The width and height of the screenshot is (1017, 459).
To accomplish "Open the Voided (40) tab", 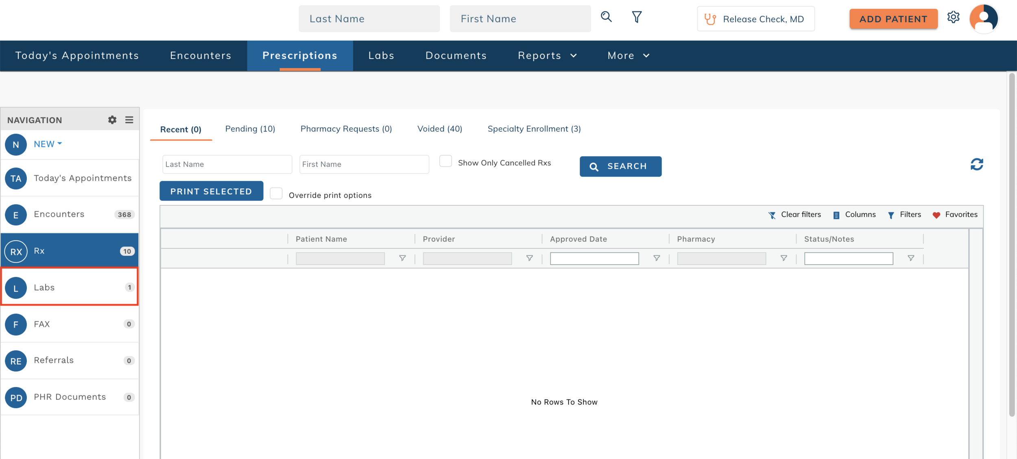I will (439, 129).
